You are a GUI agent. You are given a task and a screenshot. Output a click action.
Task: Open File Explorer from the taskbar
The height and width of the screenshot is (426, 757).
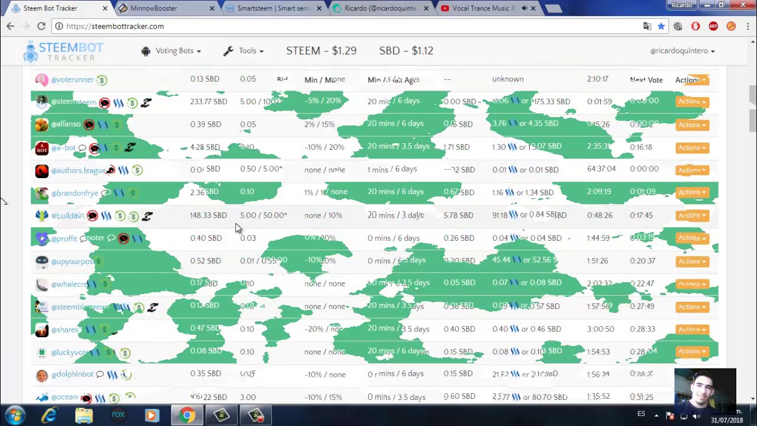coord(84,416)
